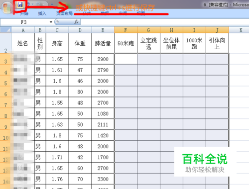249x189 pixels.
Task: Click the 坐位体前屈 header cell
Action: pos(171,43)
